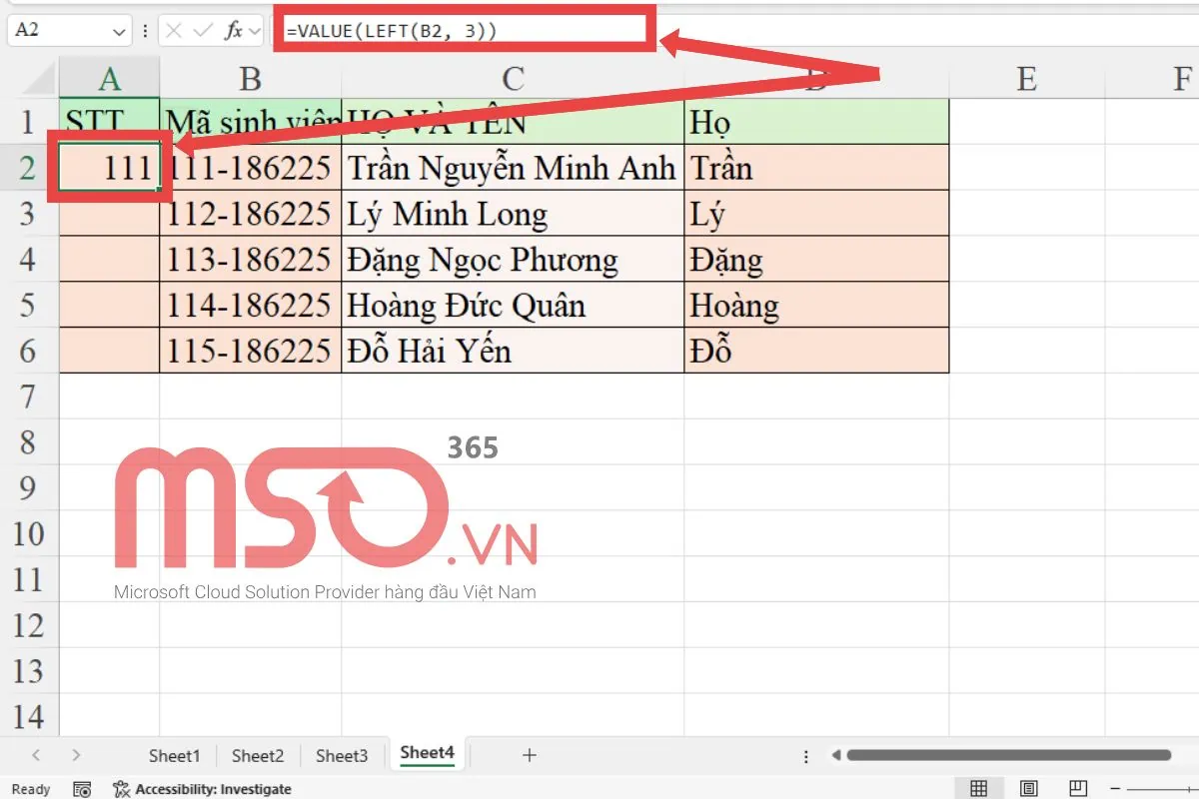The width and height of the screenshot is (1199, 799).
Task: Select cell A2 containing 111
Action: [110, 167]
